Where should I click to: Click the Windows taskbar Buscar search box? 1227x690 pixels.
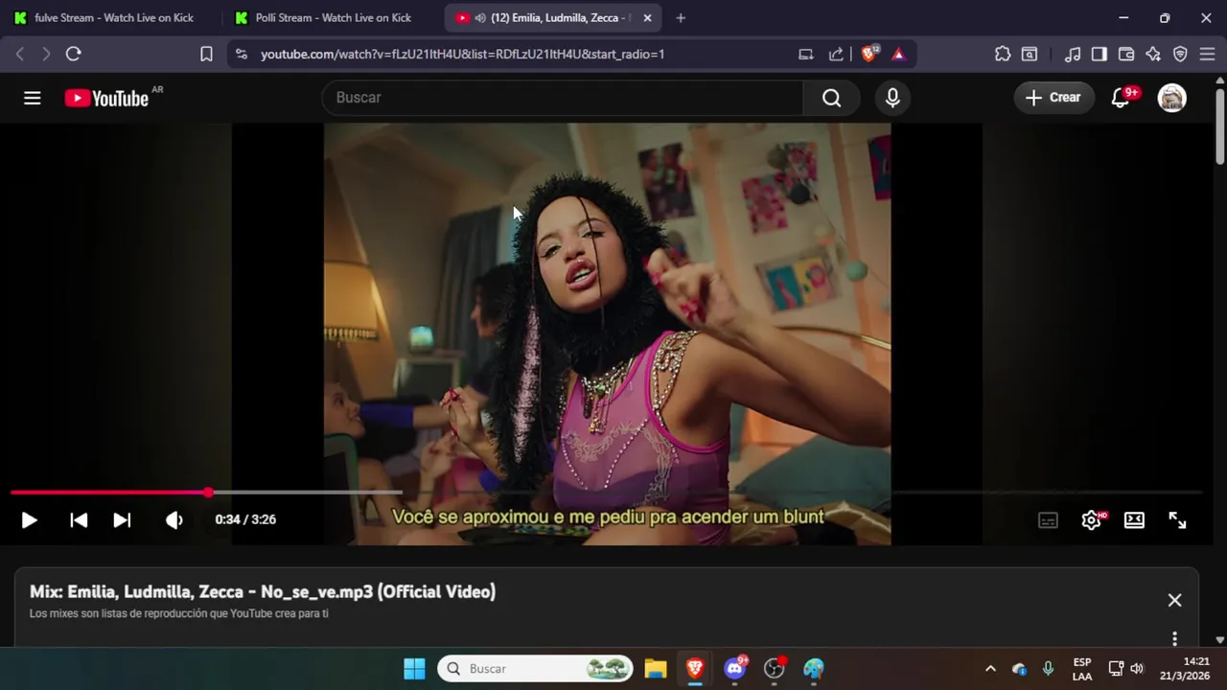(x=536, y=669)
